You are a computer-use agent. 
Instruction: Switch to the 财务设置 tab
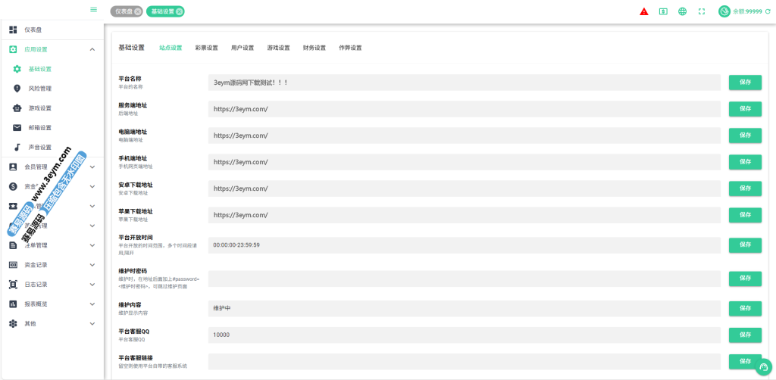(314, 48)
